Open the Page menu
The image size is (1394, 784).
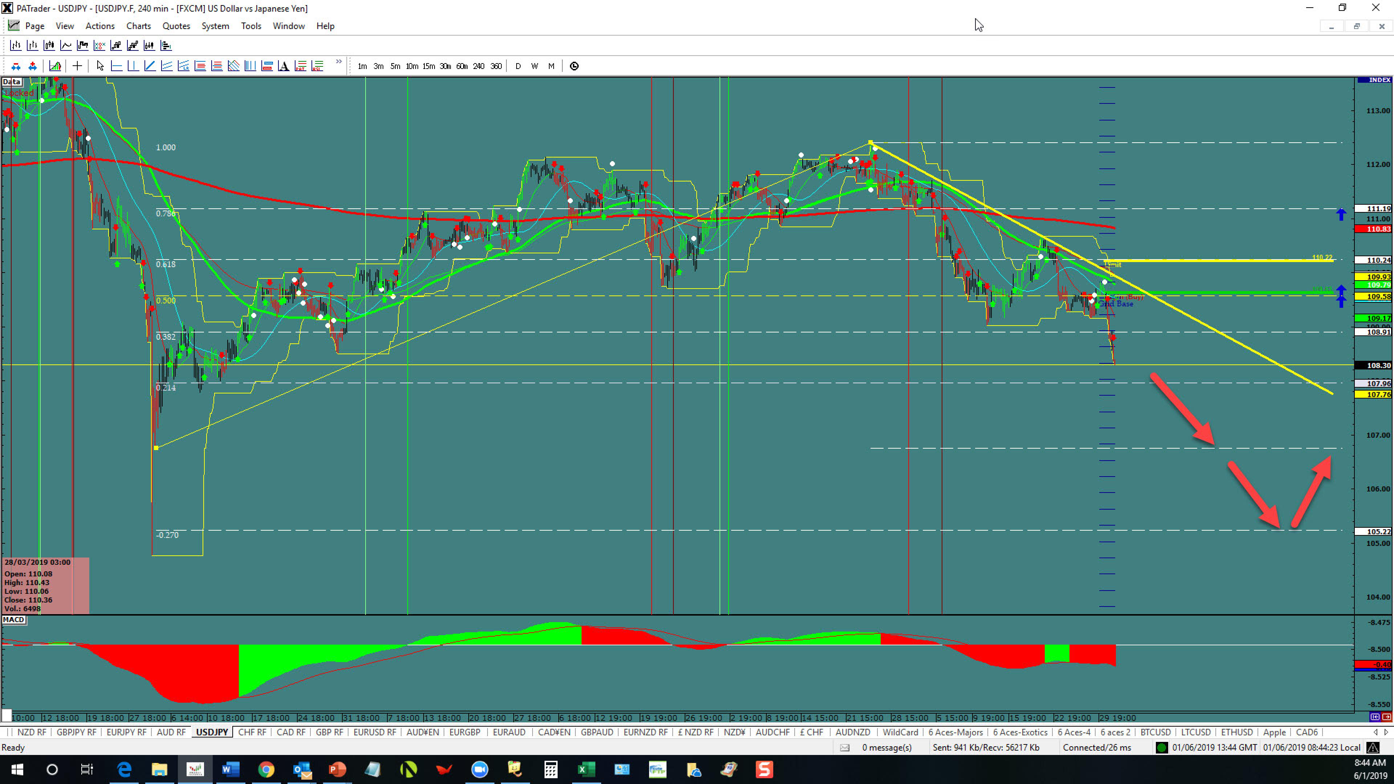click(34, 26)
